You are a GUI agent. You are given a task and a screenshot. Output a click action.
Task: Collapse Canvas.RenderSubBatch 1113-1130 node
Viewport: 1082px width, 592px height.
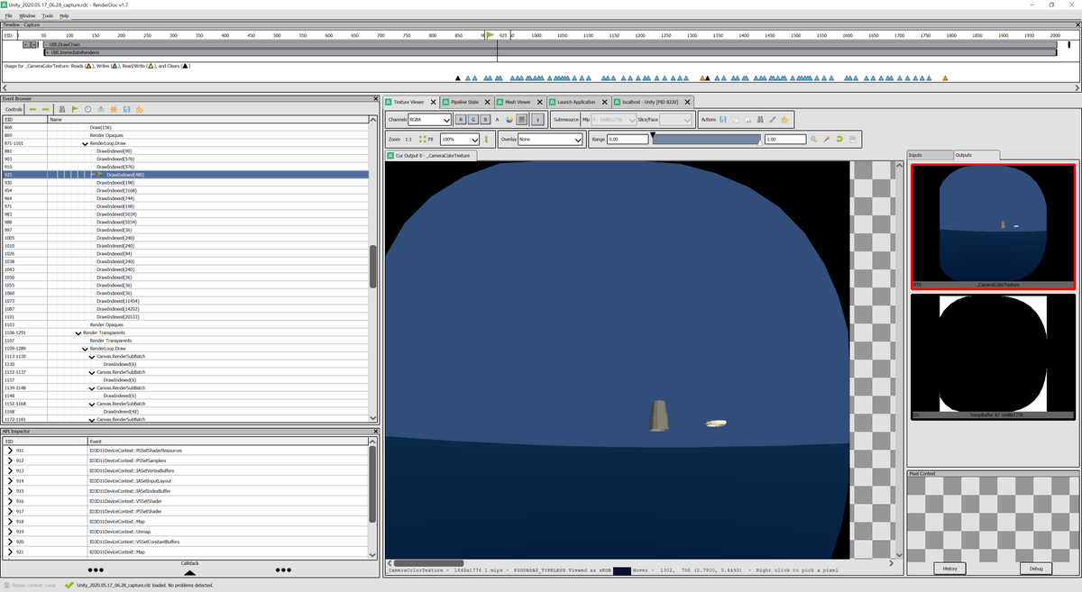[92, 356]
